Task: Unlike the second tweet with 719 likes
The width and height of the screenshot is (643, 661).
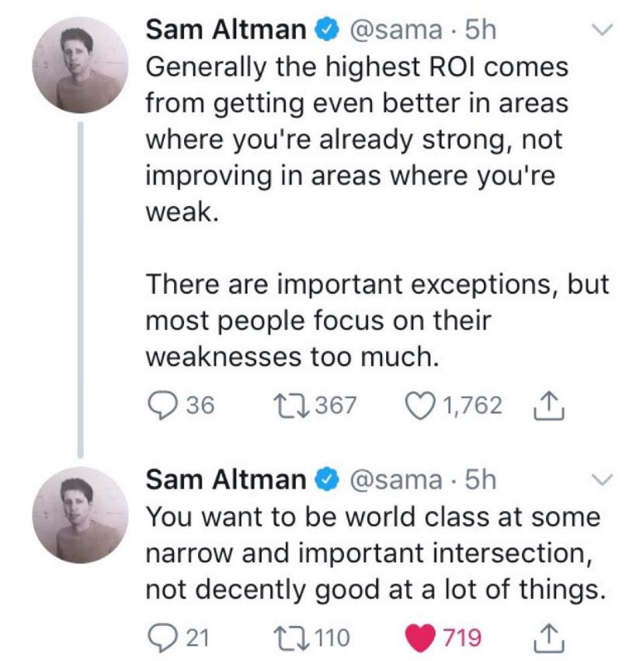Action: point(422,638)
